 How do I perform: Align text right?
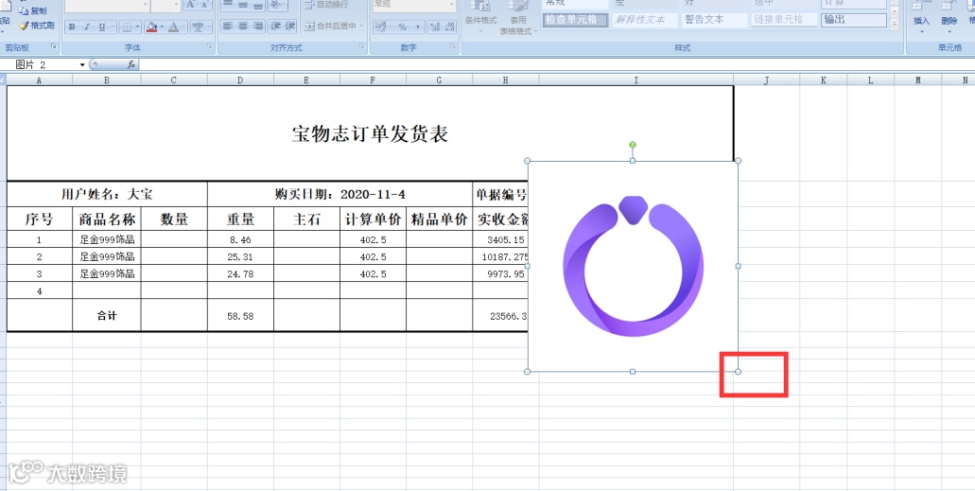click(x=257, y=26)
